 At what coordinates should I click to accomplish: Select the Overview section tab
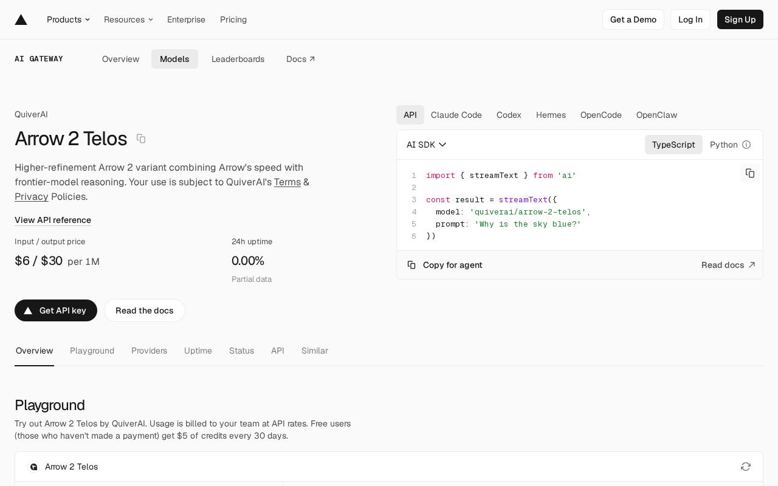click(35, 351)
